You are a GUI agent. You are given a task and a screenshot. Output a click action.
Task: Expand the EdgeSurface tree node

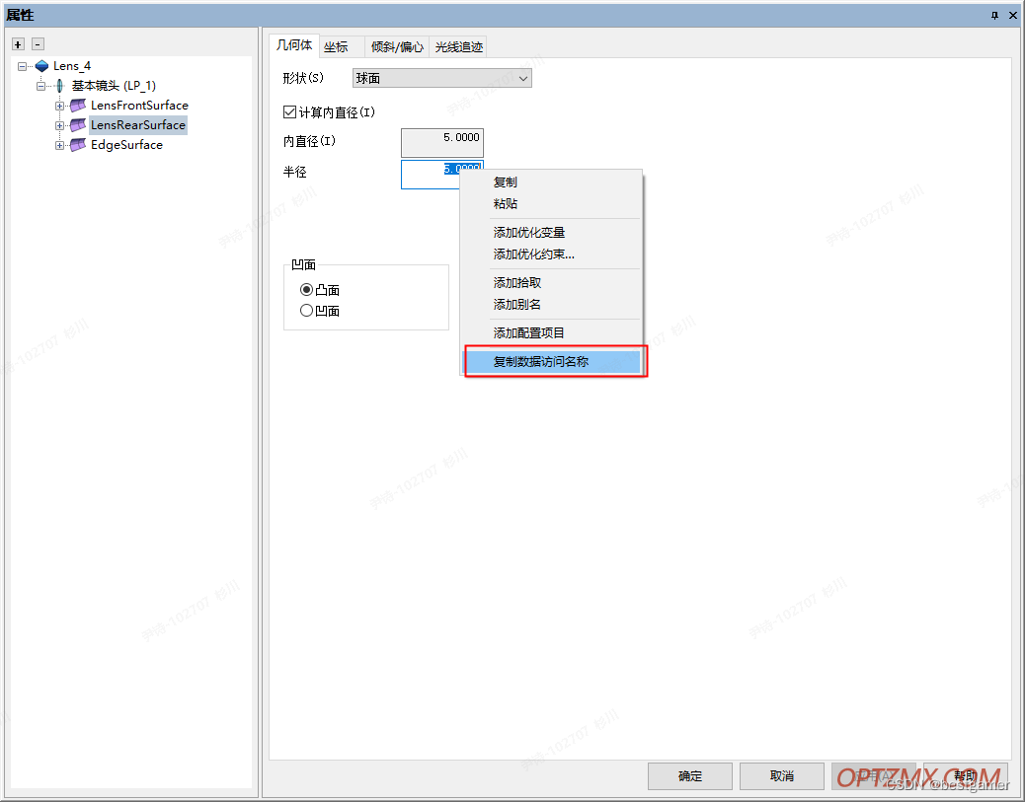pos(59,144)
